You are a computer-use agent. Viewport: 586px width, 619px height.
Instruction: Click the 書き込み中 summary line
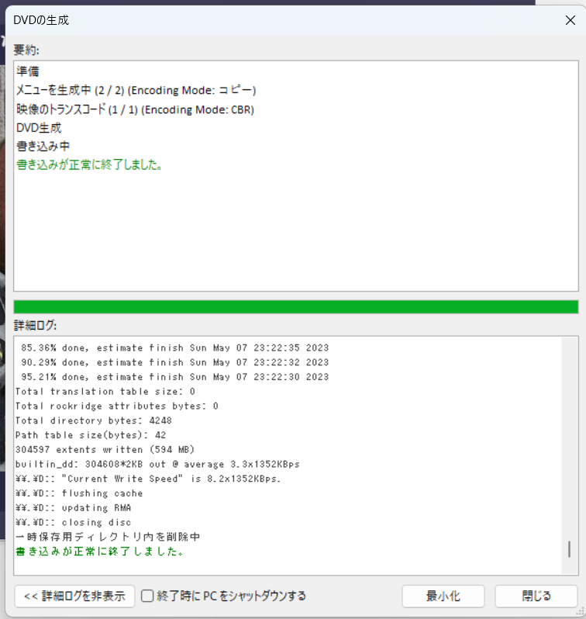(x=43, y=146)
